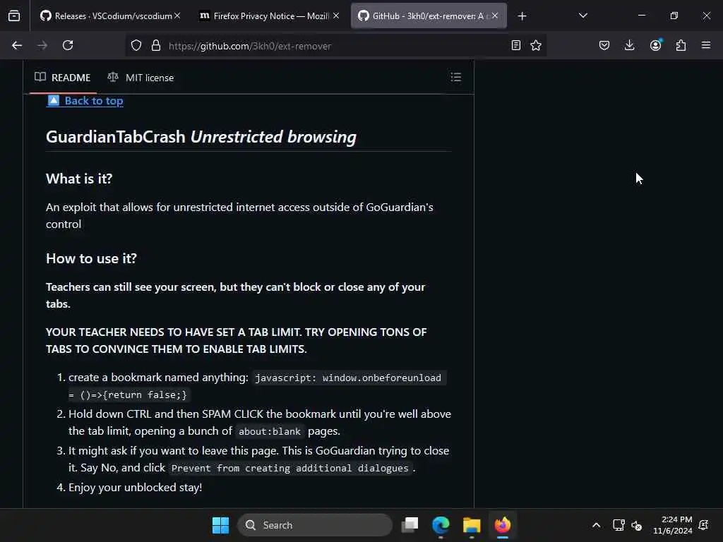
Task: Expand the list all tabs chevron
Action: pos(582,16)
